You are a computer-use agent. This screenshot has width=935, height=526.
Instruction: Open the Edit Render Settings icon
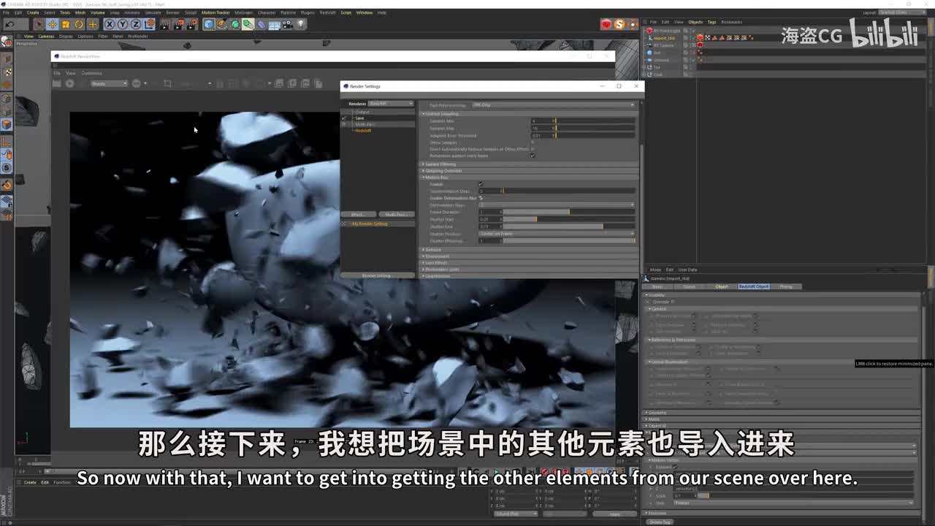click(192, 24)
